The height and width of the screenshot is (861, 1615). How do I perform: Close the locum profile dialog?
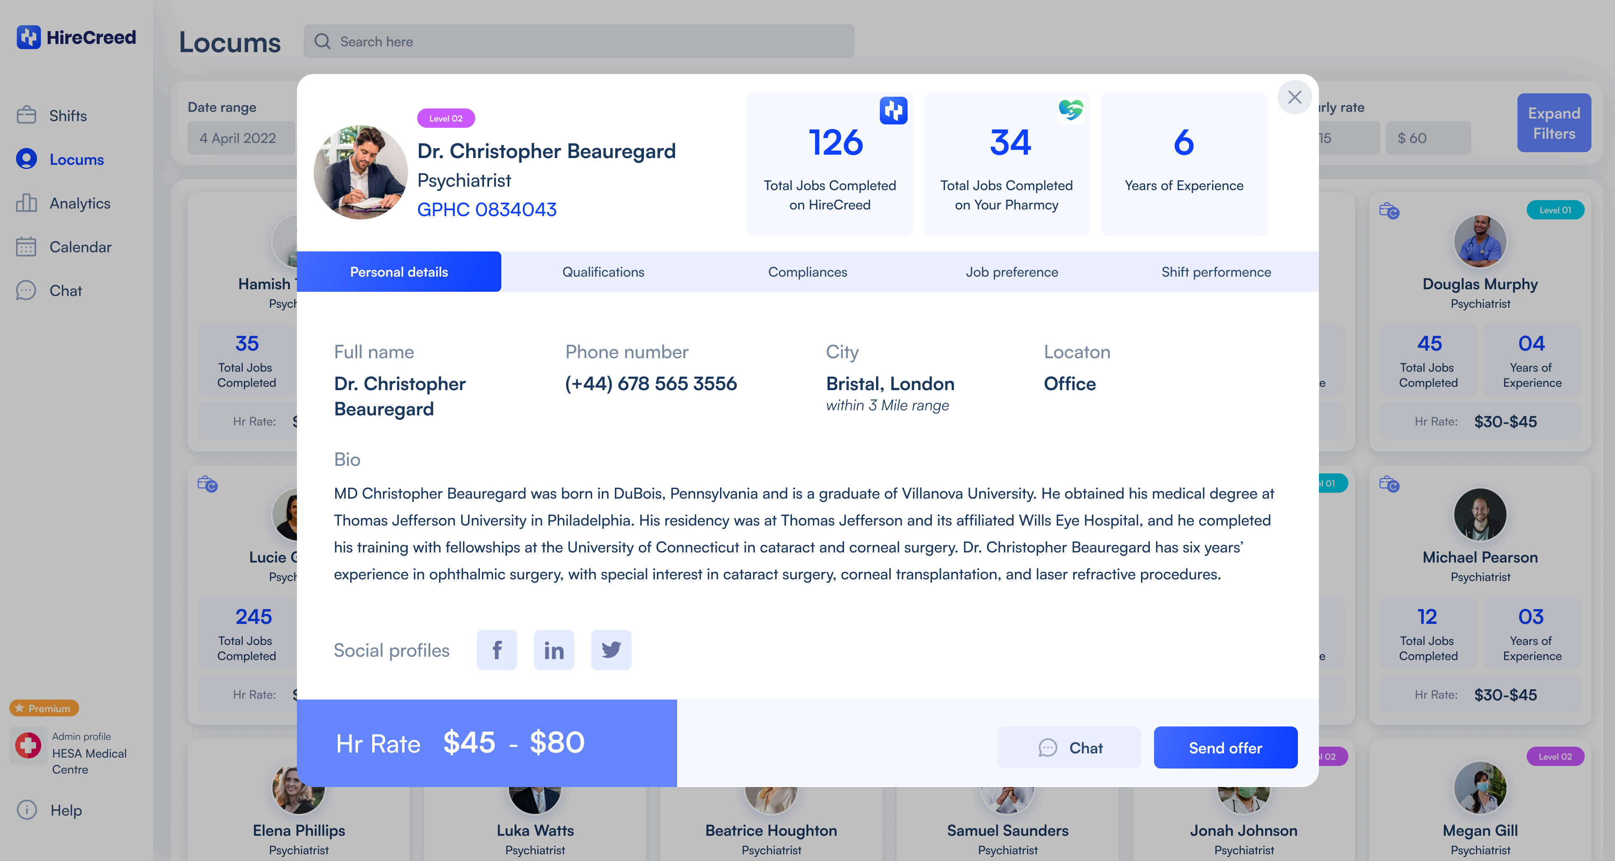pyautogui.click(x=1295, y=97)
